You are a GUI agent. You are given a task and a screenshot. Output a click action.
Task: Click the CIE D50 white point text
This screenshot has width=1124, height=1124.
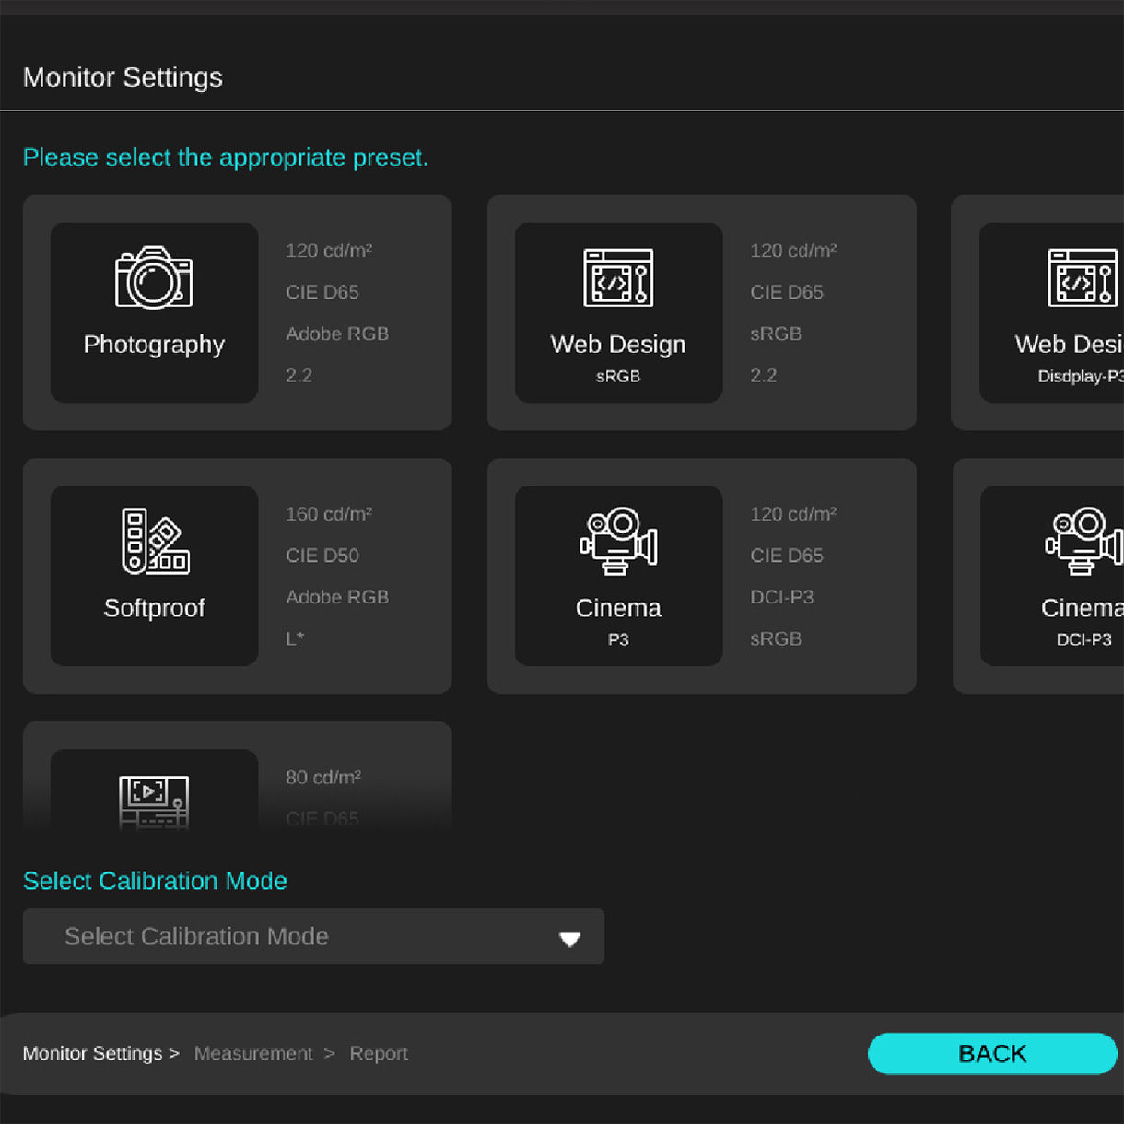coord(322,556)
